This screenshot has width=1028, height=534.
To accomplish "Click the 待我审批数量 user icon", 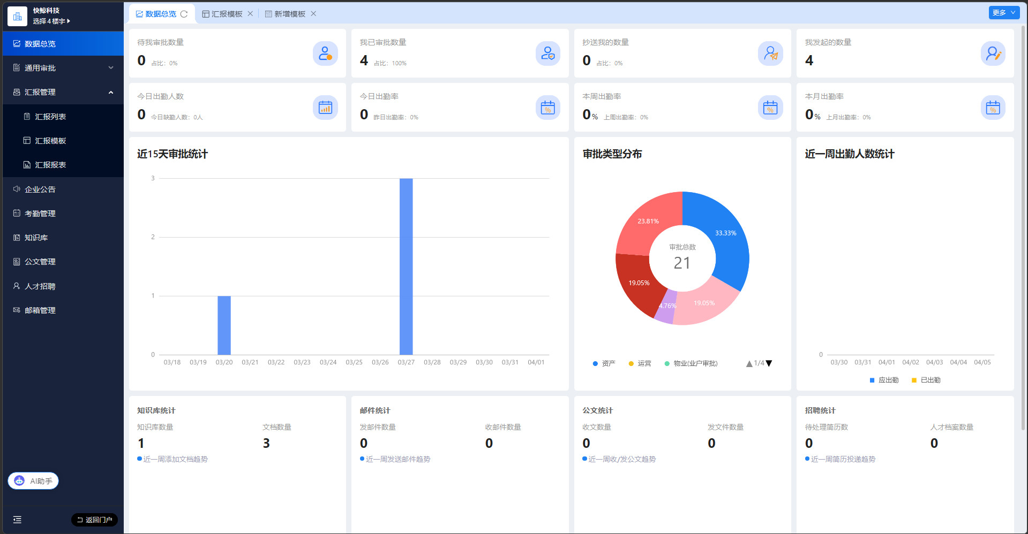I will point(325,54).
